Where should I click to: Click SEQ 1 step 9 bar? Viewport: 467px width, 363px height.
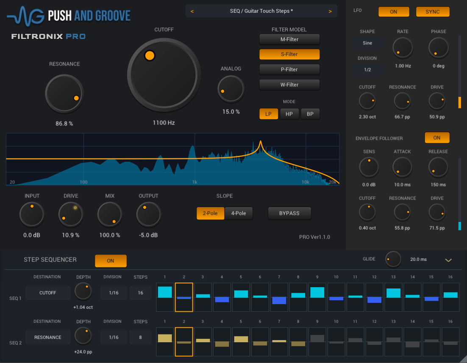(317, 292)
